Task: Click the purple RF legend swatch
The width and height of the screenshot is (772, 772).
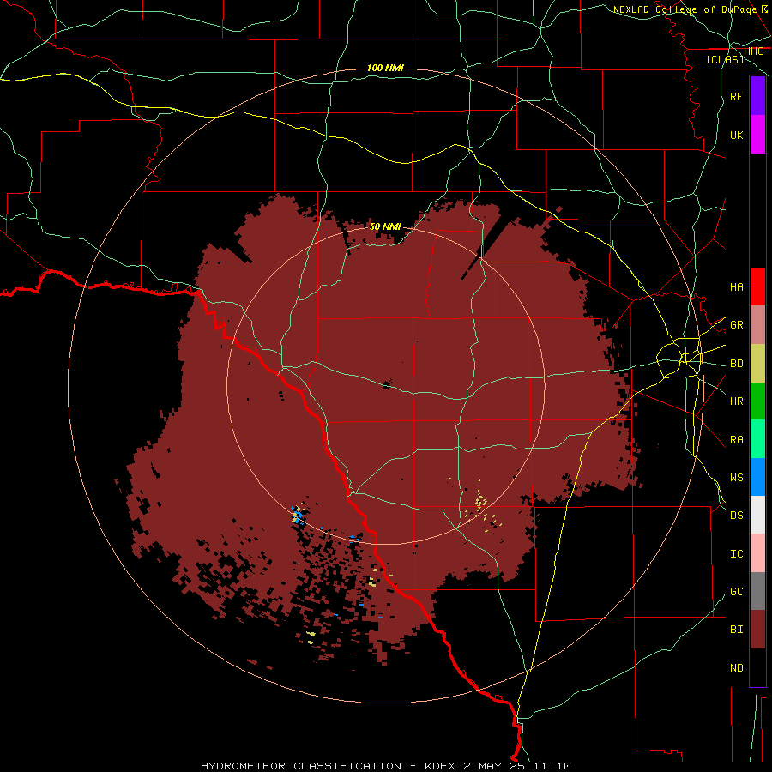Action: [x=757, y=95]
